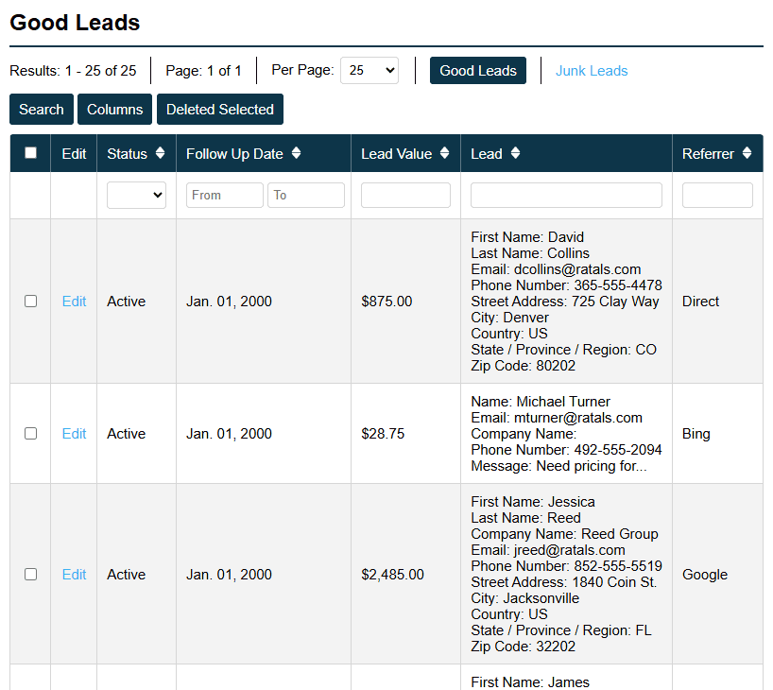Click the Page: 1 of 1 text
Viewport: 773px width, 690px height.
(x=203, y=71)
